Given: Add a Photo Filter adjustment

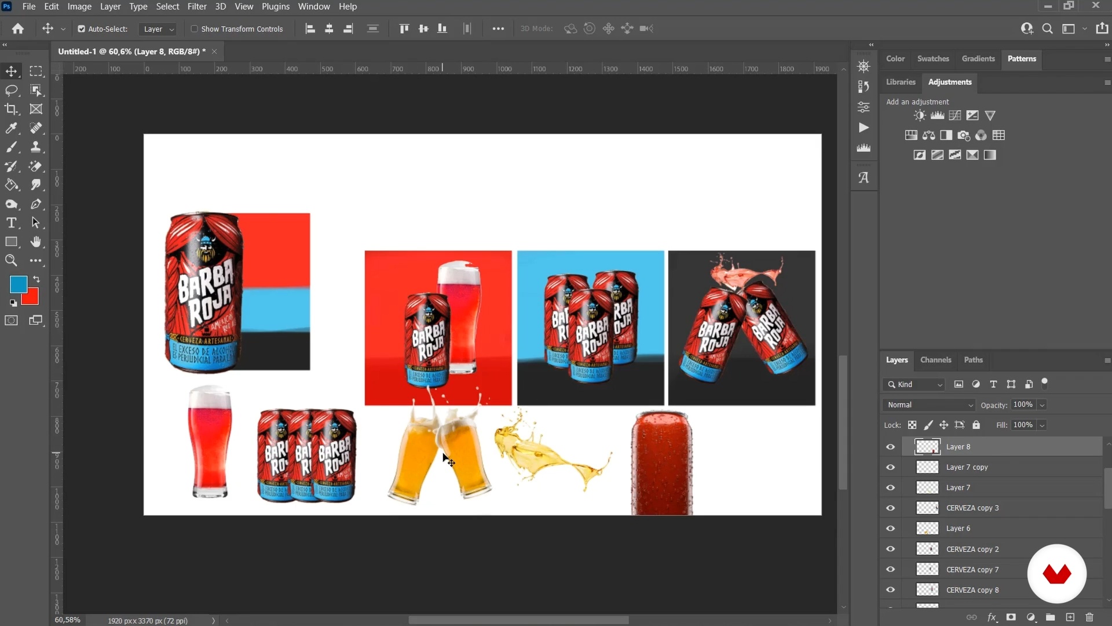Looking at the screenshot, I should pyautogui.click(x=964, y=136).
